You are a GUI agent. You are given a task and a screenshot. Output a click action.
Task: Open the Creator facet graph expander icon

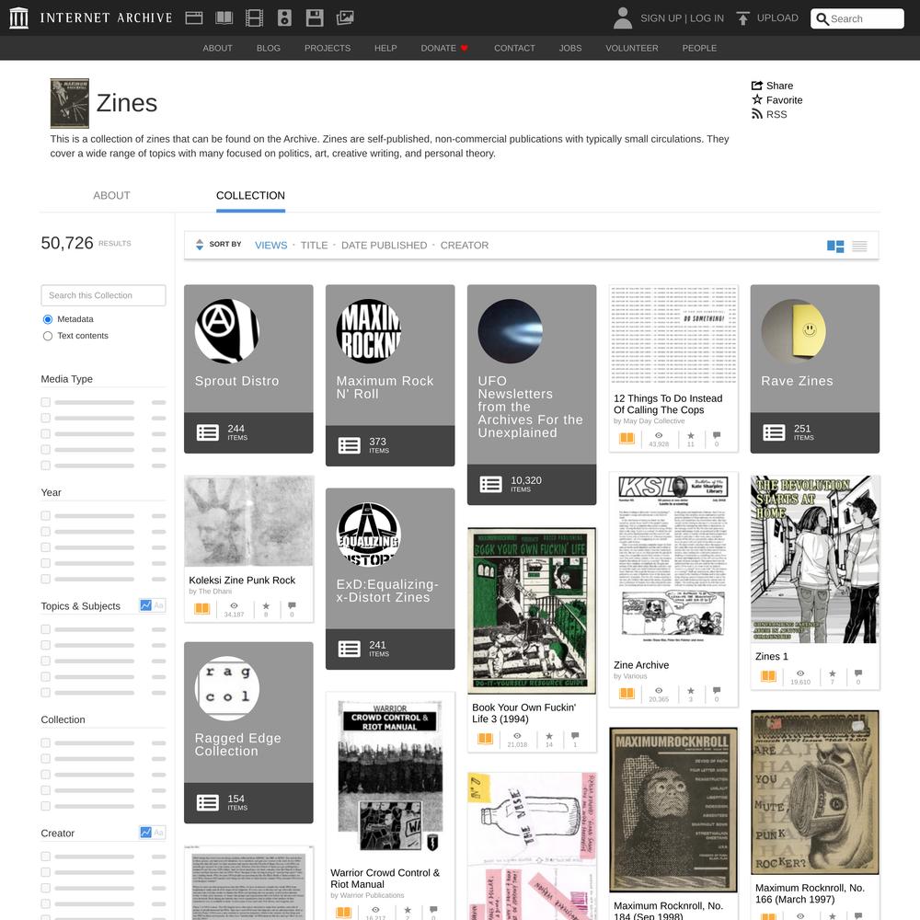point(145,832)
